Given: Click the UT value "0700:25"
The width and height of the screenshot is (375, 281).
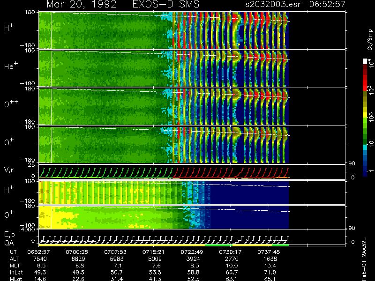Looking at the screenshot, I should [x=77, y=252].
